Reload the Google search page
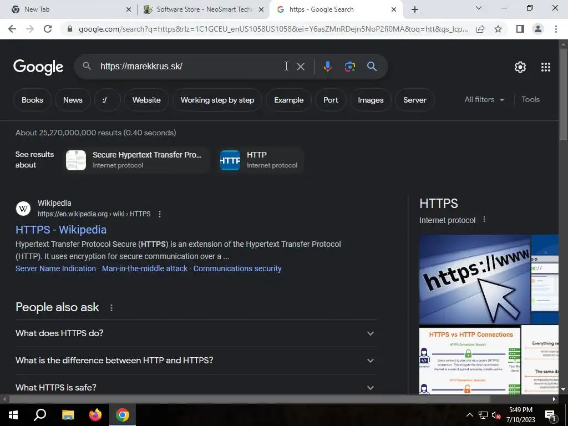The height and width of the screenshot is (426, 568). click(x=48, y=29)
